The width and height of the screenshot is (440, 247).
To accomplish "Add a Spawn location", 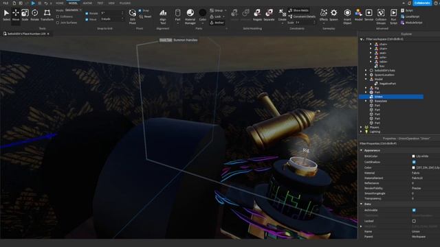I will pyautogui.click(x=333, y=15).
